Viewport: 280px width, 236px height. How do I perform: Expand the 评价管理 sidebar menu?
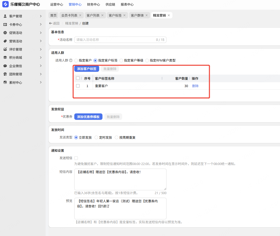point(41,49)
